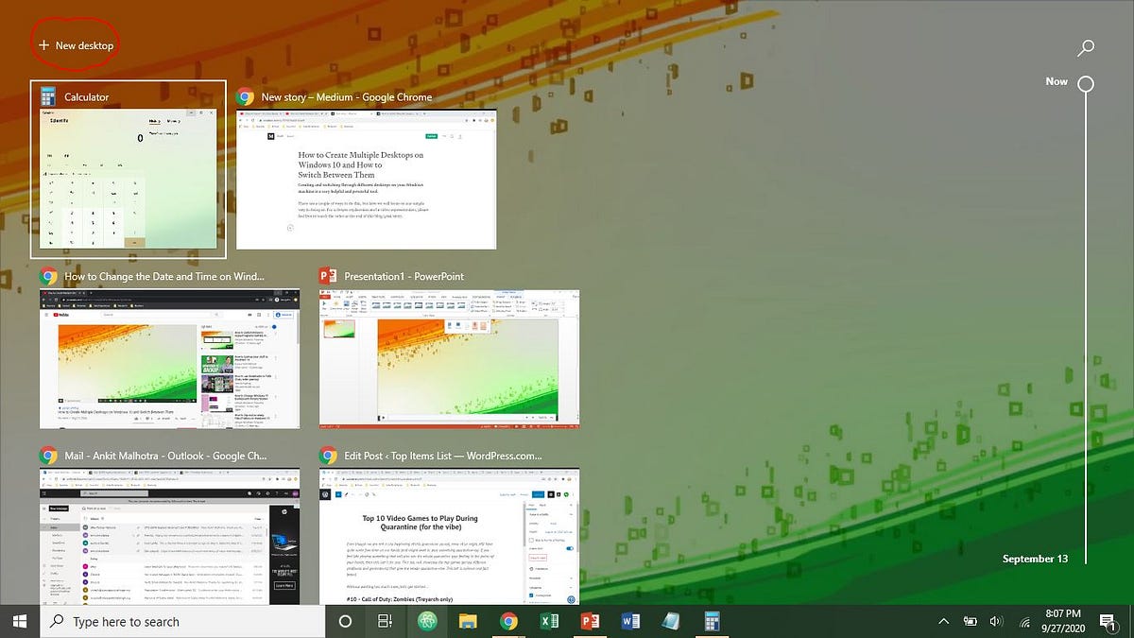The width and height of the screenshot is (1134, 638).
Task: Open Microsoft Excel from the taskbar
Action: tap(549, 621)
